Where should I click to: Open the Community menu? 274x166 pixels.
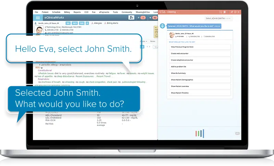click(x=127, y=12)
